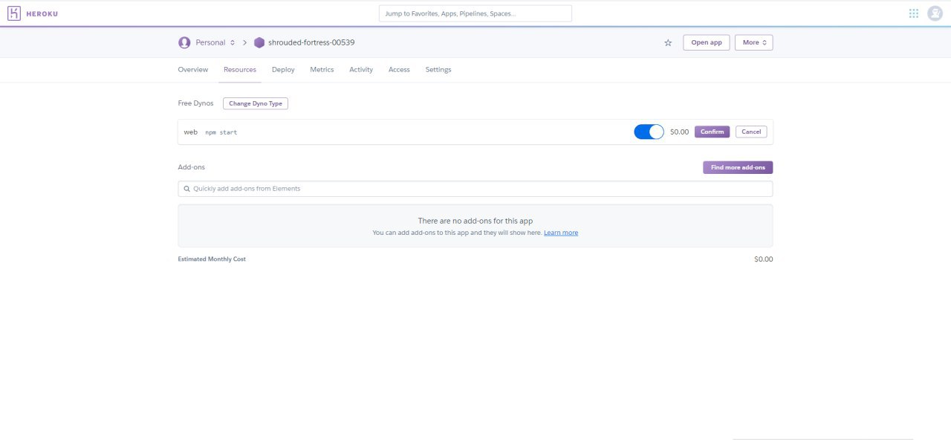The height and width of the screenshot is (440, 951).
Task: Go to the Deploy tab
Action: click(283, 69)
